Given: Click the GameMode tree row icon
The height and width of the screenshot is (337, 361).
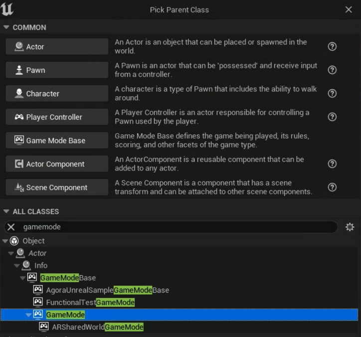Looking at the screenshot, I should [38, 314].
